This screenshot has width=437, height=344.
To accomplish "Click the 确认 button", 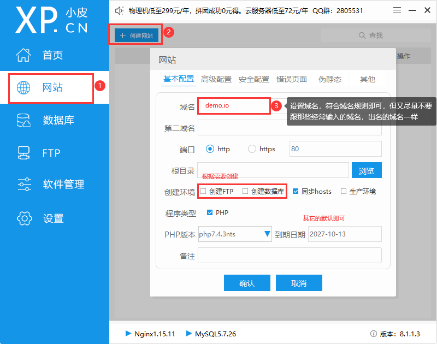I will [x=247, y=283].
